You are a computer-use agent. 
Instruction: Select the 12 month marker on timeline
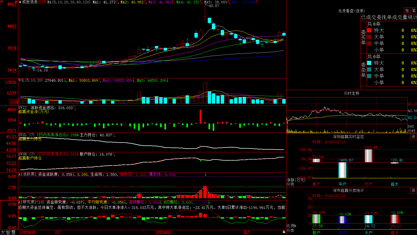[x=58, y=232]
